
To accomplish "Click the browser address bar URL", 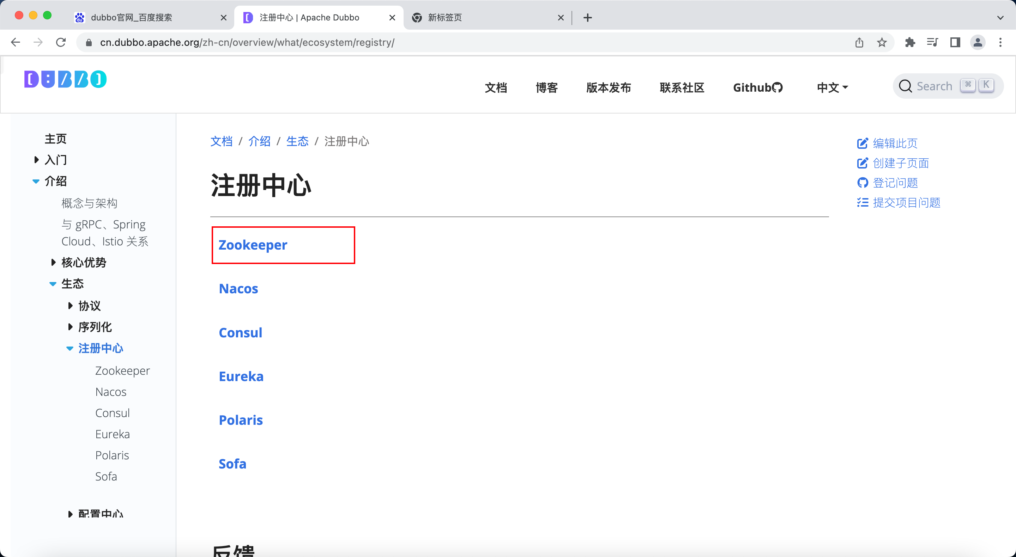I will (x=247, y=43).
